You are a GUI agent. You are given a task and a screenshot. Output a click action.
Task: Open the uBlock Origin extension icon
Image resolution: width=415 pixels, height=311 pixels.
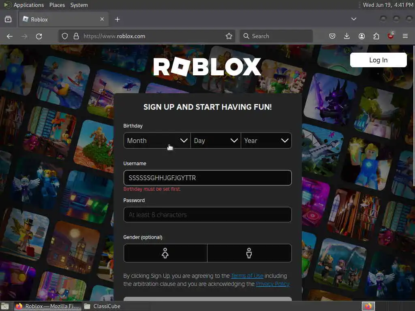(391, 36)
